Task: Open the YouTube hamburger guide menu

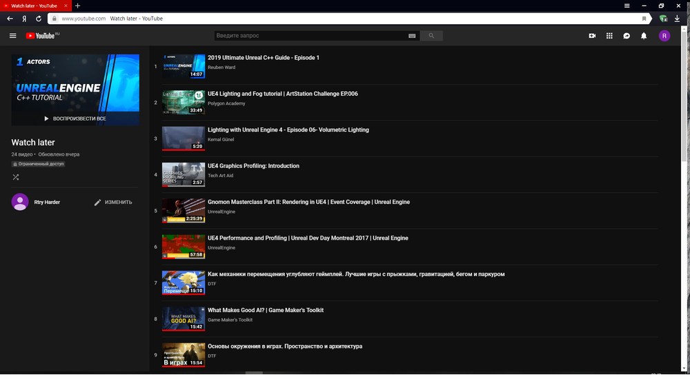Action: click(12, 36)
